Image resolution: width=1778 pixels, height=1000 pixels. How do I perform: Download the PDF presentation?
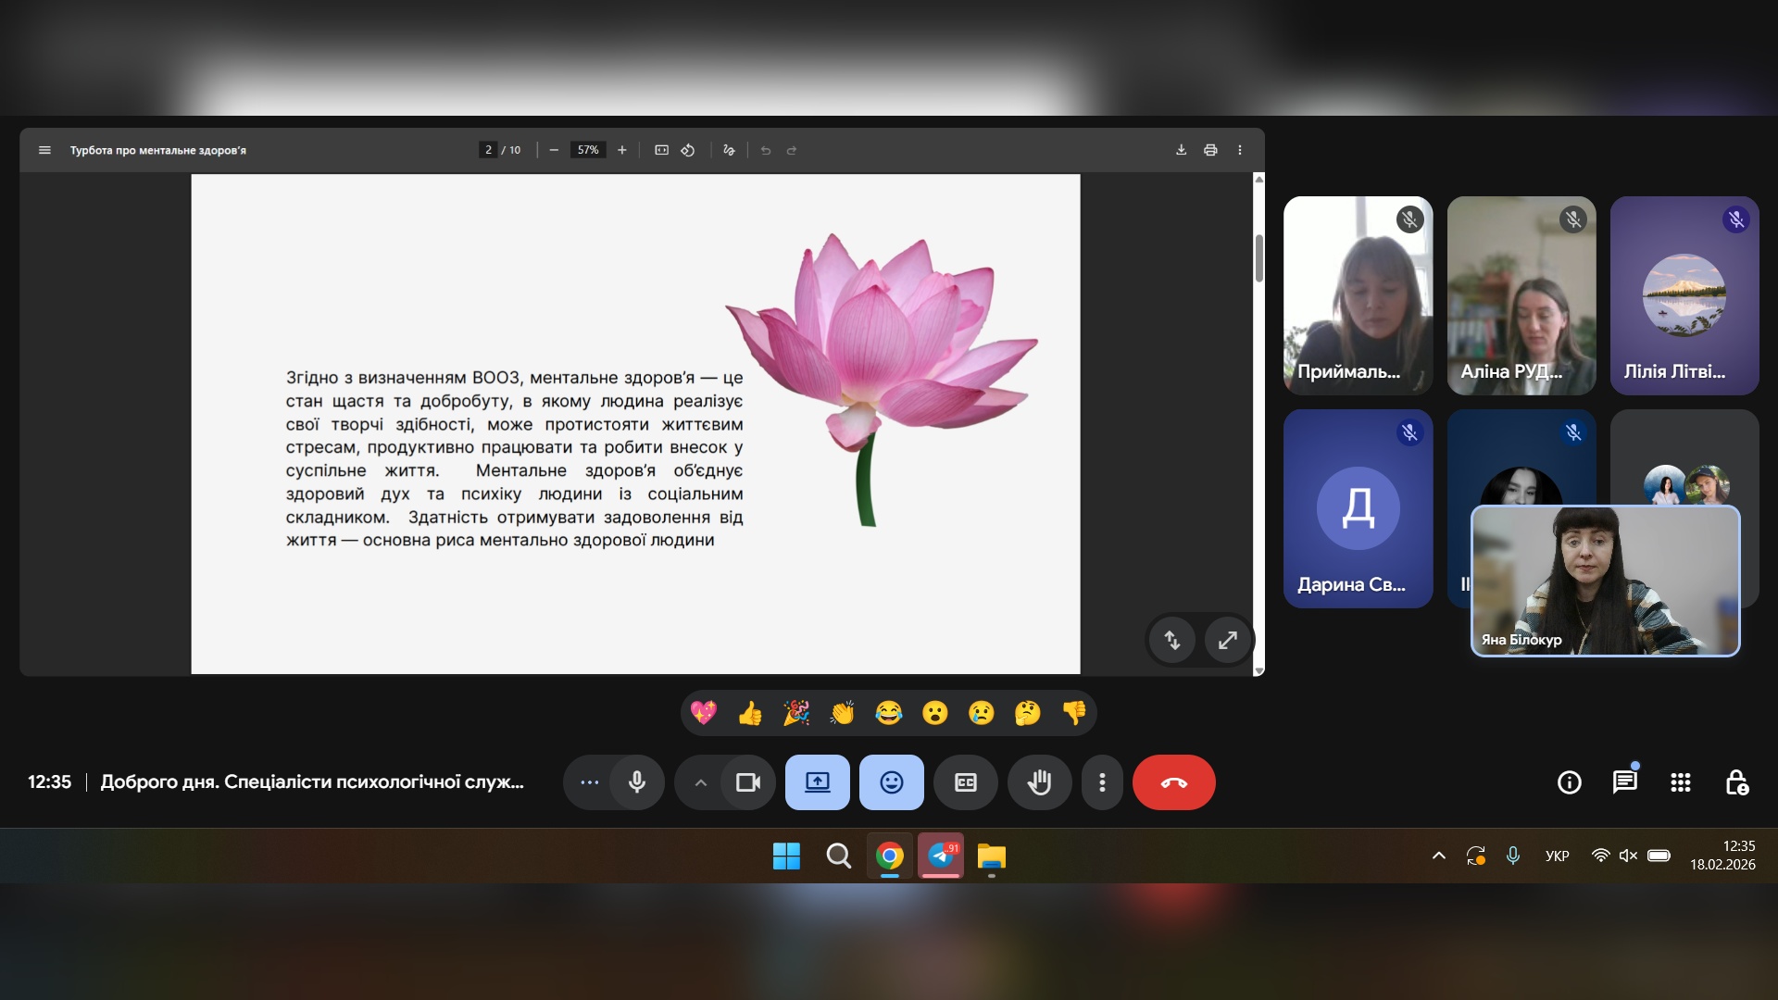point(1181,150)
